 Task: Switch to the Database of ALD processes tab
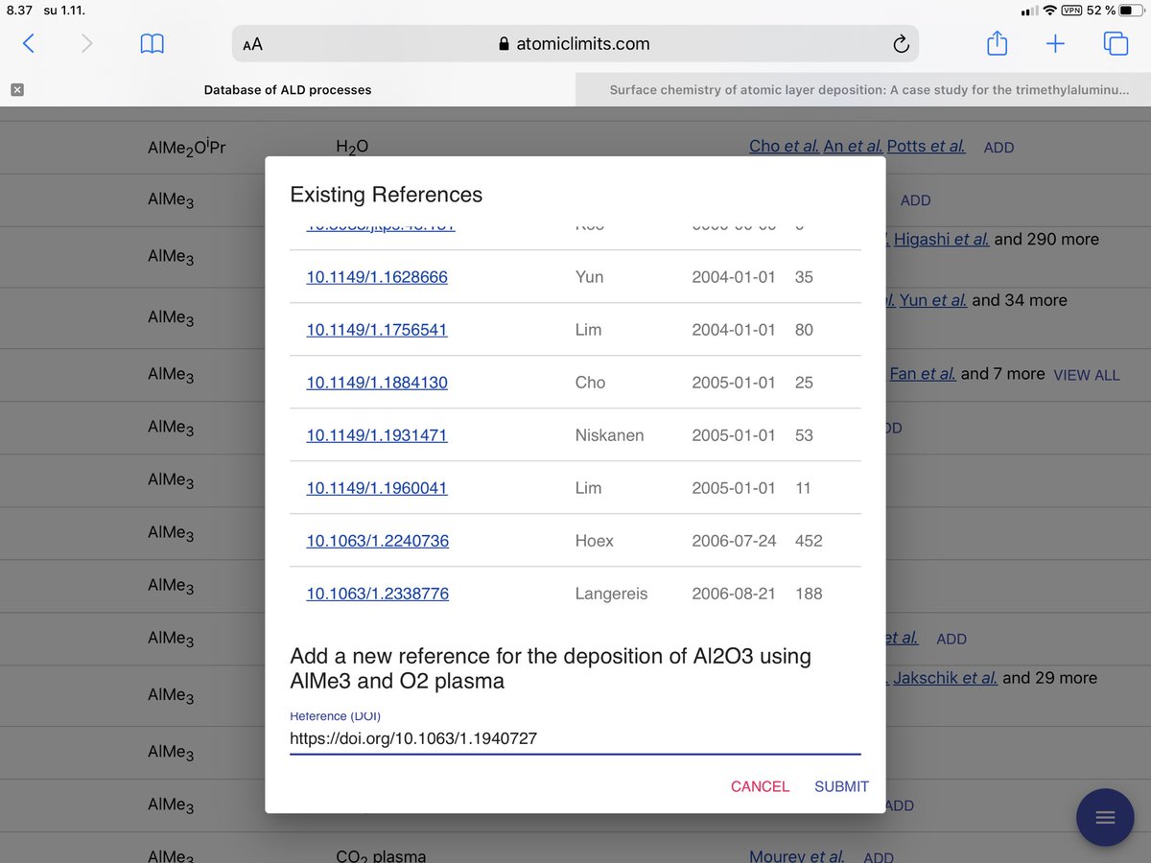point(288,90)
